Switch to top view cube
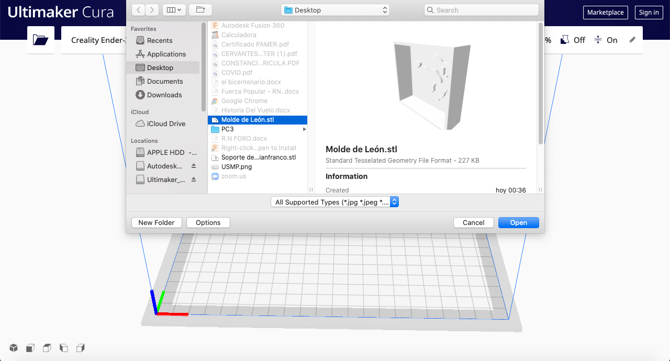 (47, 348)
